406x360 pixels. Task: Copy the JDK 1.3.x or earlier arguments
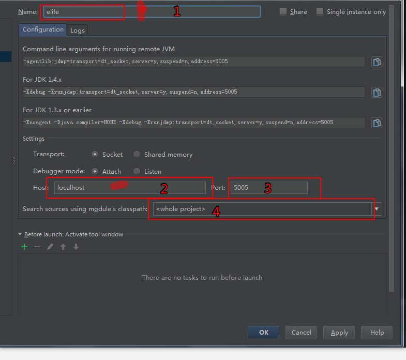click(377, 123)
